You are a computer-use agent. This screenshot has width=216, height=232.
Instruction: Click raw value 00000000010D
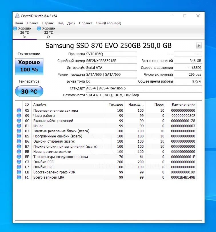tap(183, 172)
